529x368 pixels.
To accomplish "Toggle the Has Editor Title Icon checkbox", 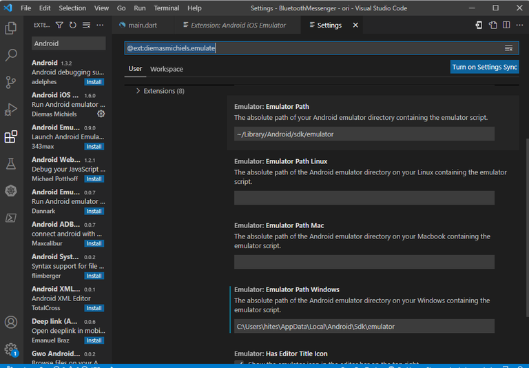I will (x=238, y=363).
